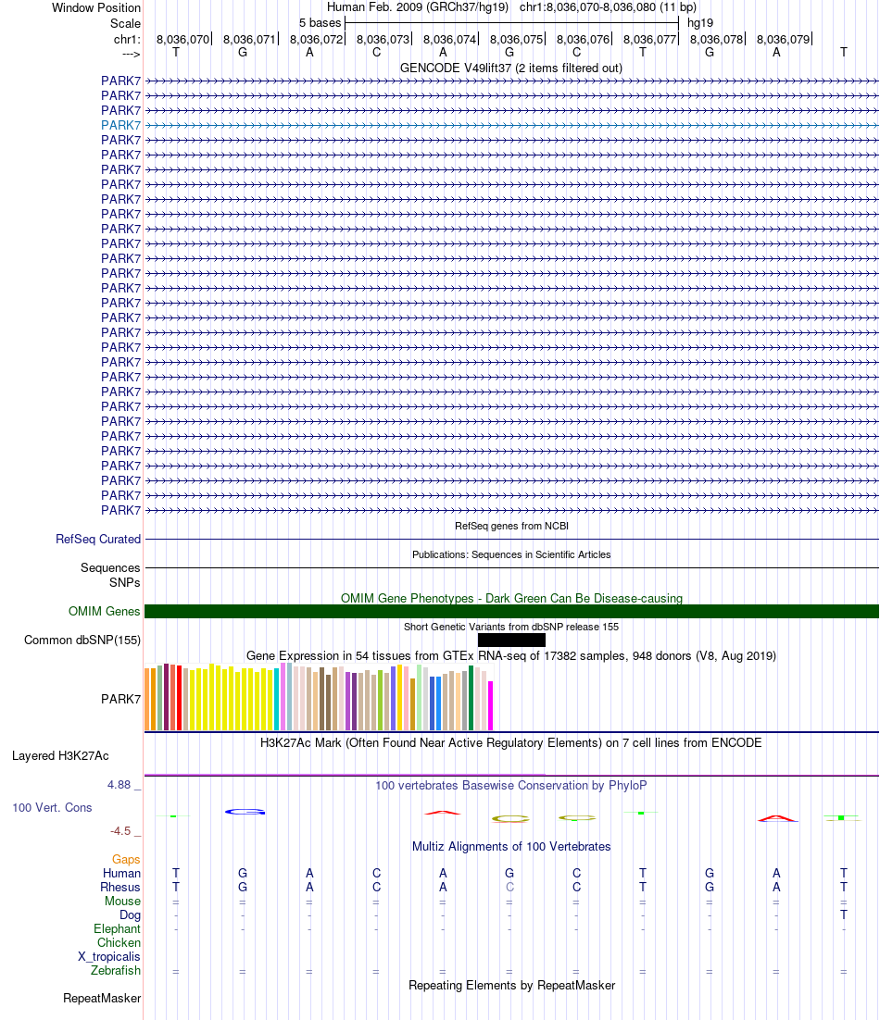The width and height of the screenshot is (880, 1020).
Task: Click the X_tropicalis alignment row label
Action: 109,956
